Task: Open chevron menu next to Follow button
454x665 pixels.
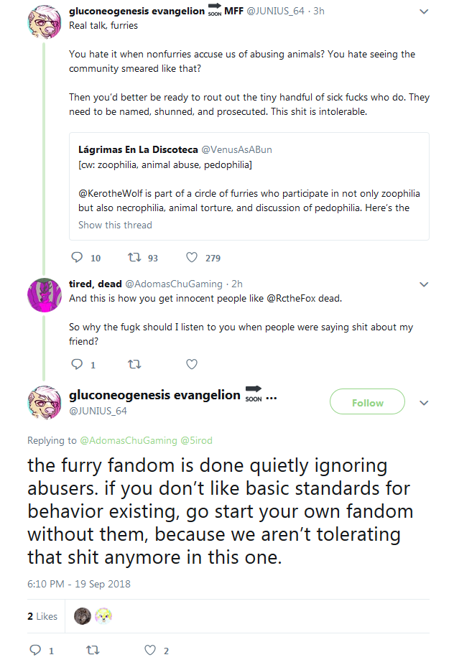Action: pos(423,403)
